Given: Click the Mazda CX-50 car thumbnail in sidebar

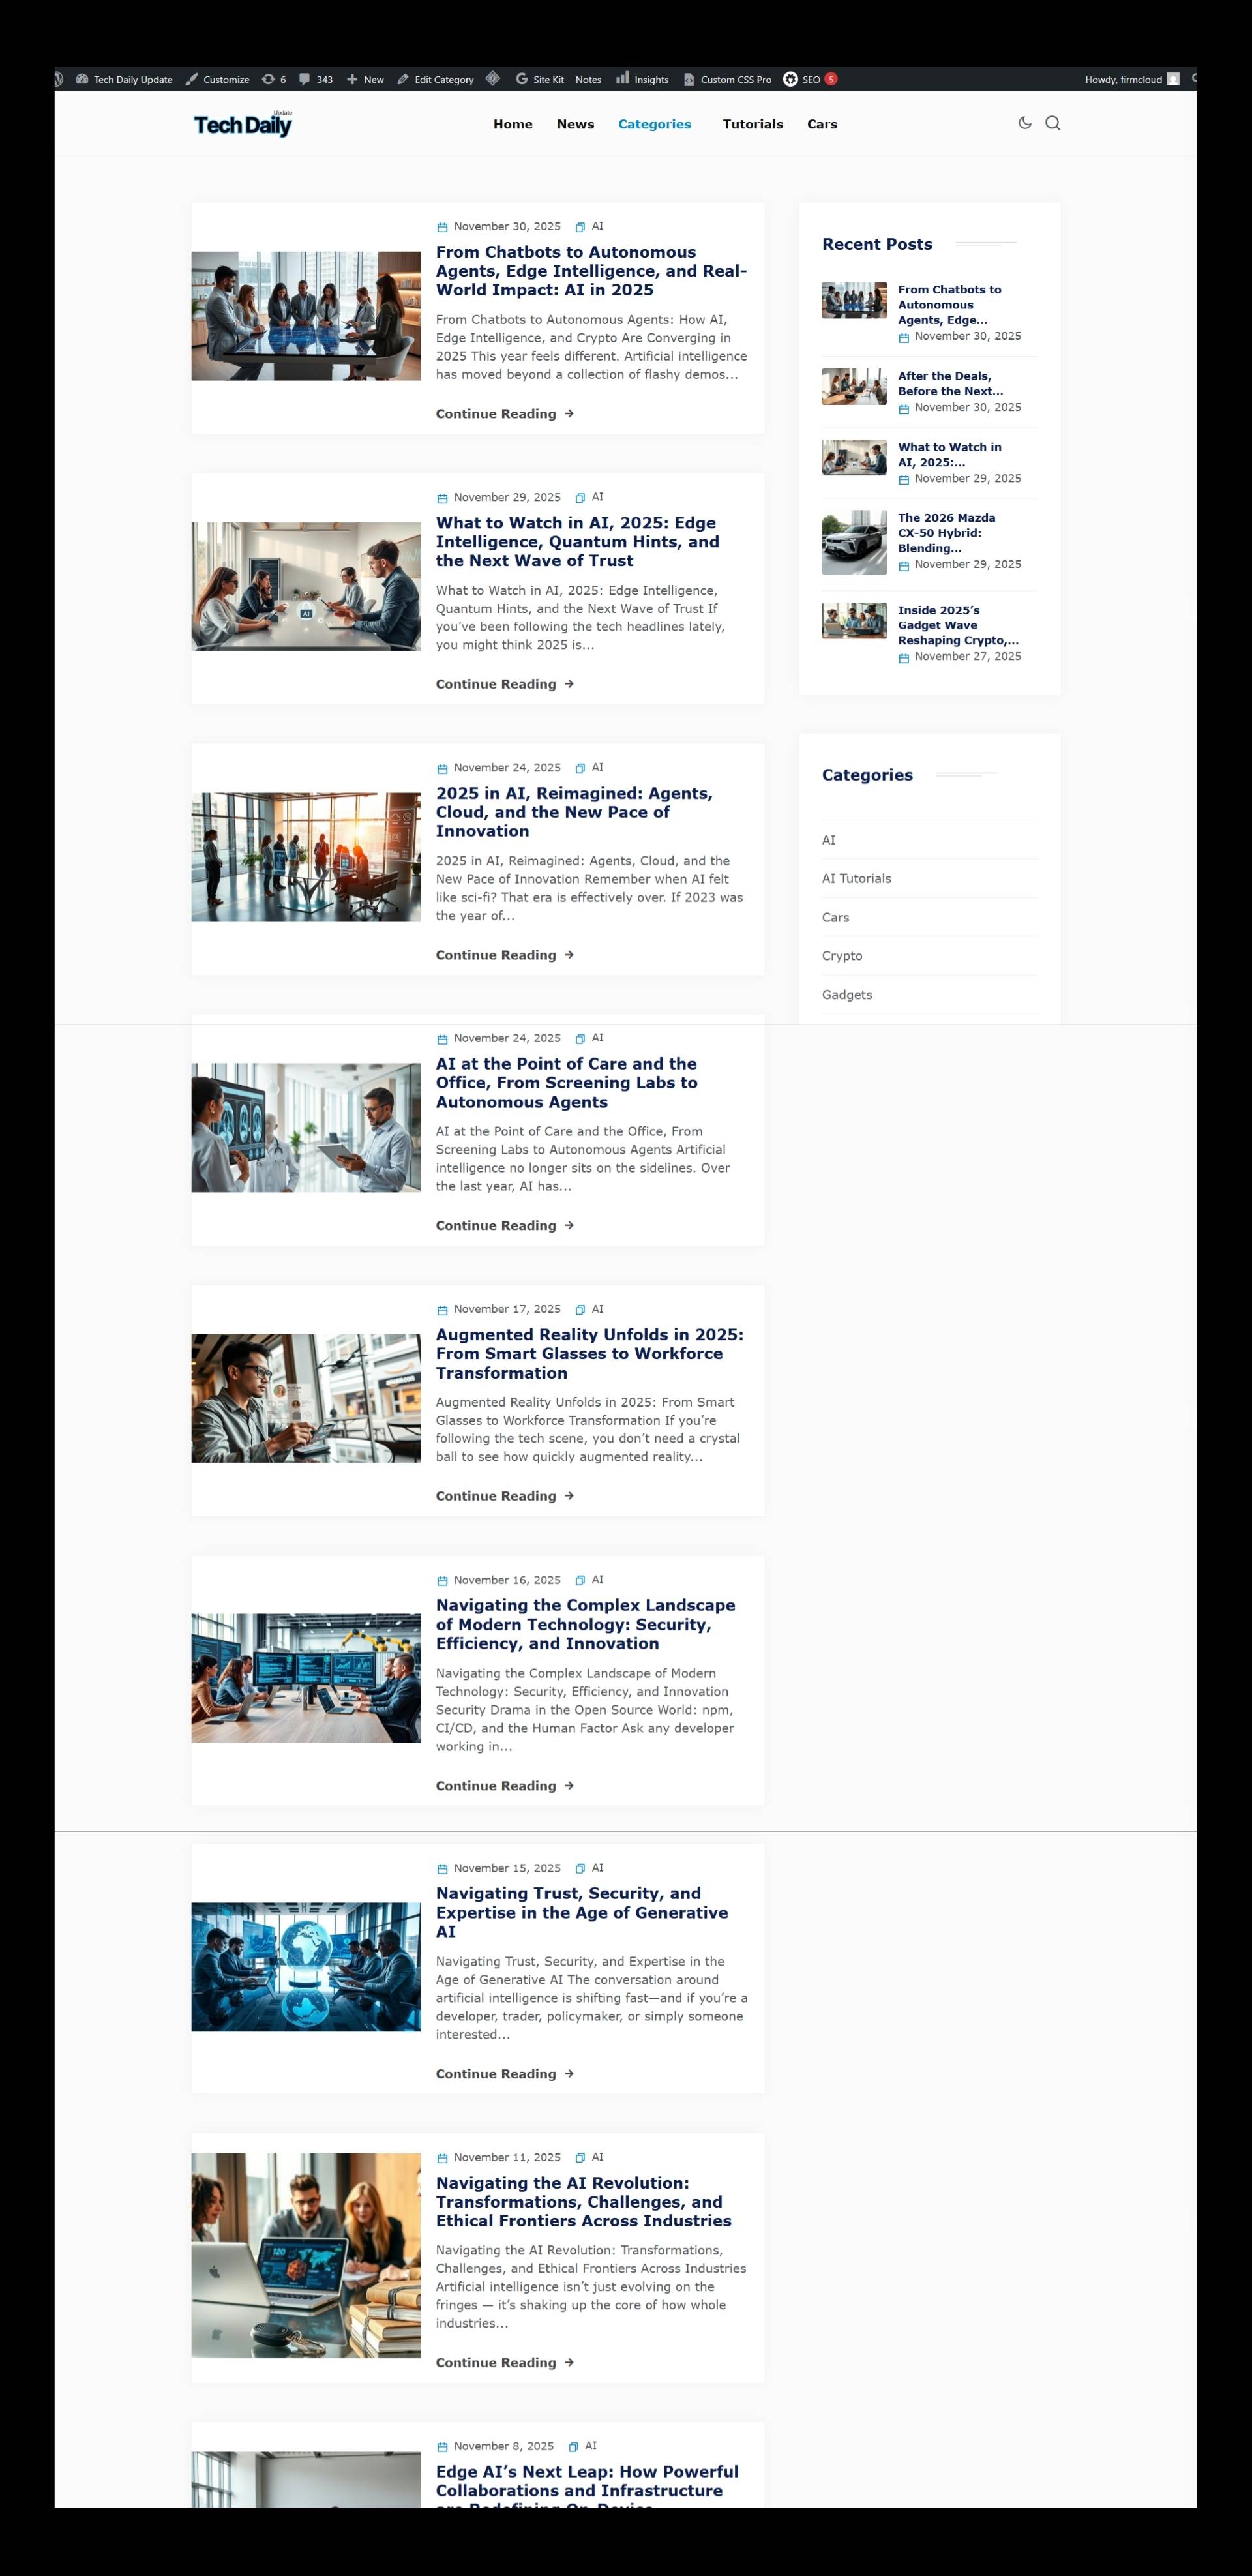Looking at the screenshot, I should 854,543.
